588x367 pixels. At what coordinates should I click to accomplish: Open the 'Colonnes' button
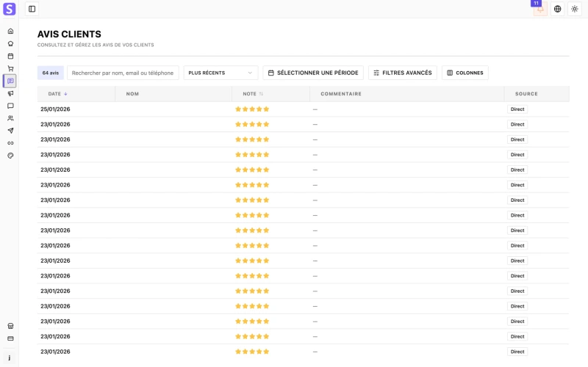[x=465, y=73]
